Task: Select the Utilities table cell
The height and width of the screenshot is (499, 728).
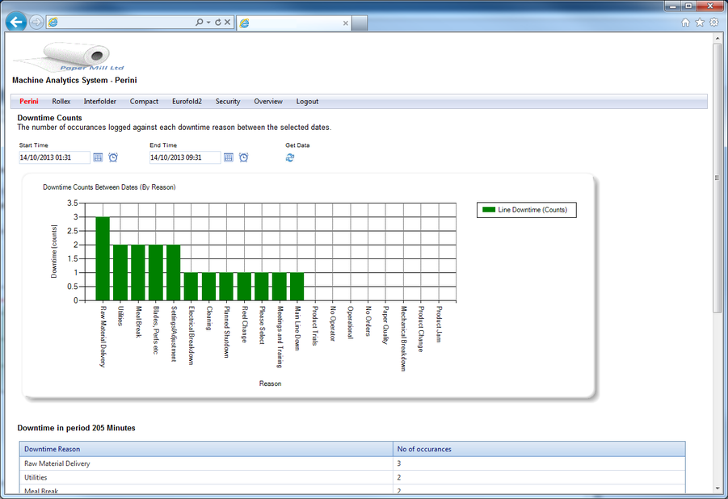Action: pyautogui.click(x=206, y=477)
